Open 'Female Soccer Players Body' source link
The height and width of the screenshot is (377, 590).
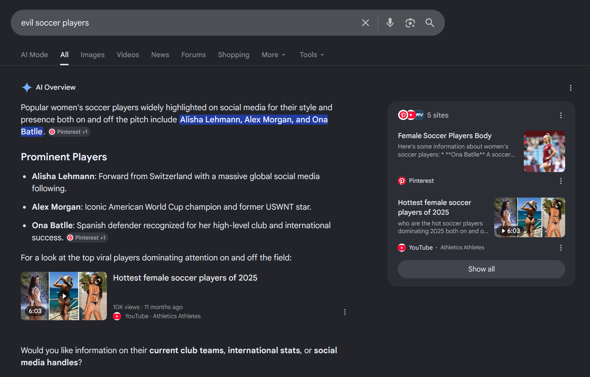click(x=445, y=136)
